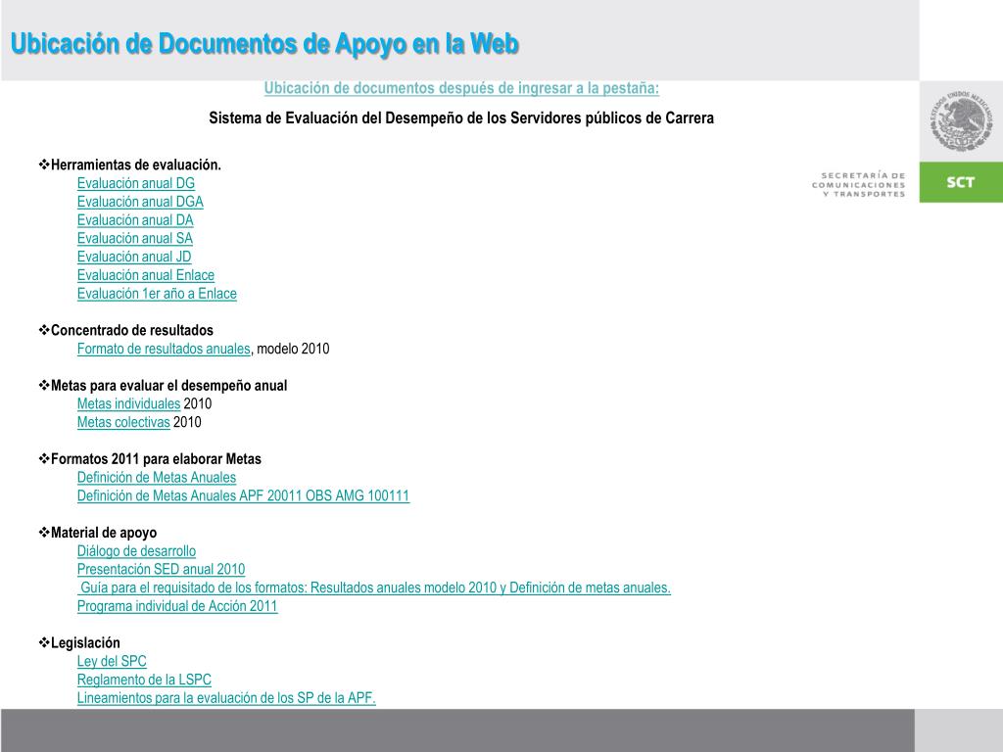Click the Ubicación de documentos subtitle link
1003x752 pixels.
(461, 88)
